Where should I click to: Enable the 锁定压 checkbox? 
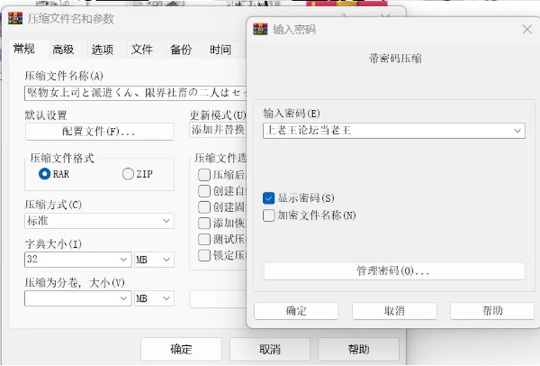tap(204, 255)
